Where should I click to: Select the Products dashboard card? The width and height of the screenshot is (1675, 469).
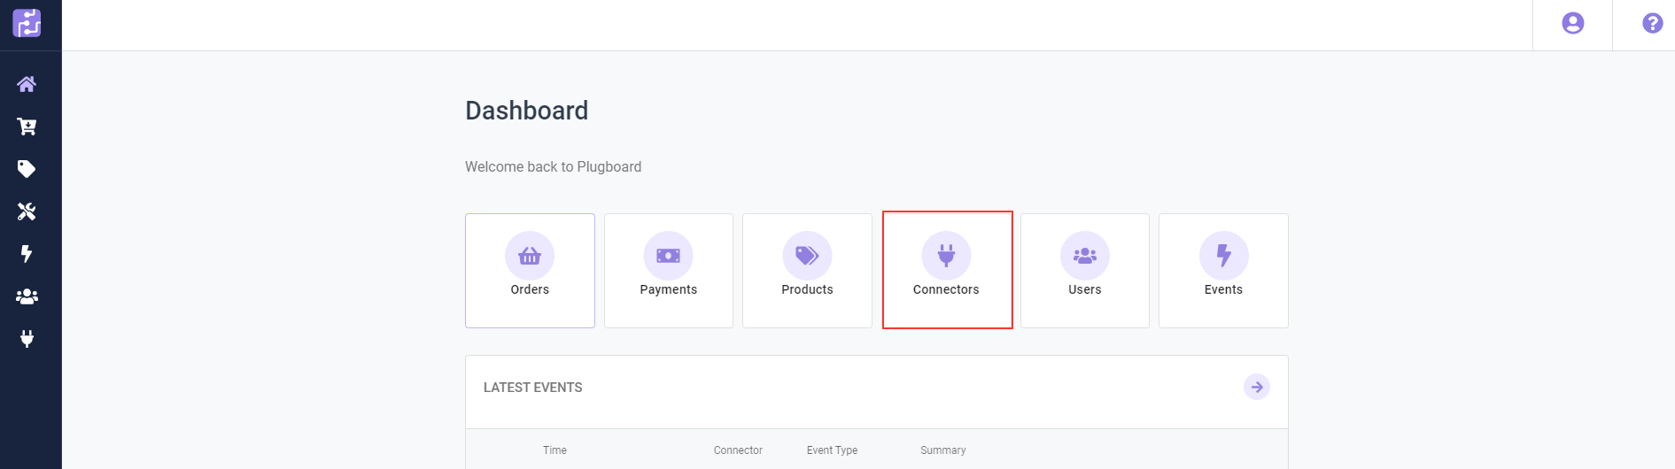pyautogui.click(x=807, y=270)
